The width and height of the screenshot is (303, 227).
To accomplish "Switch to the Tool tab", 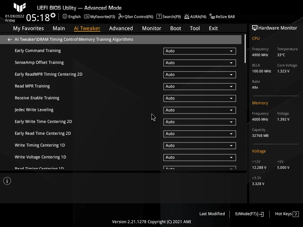I will tap(195, 28).
